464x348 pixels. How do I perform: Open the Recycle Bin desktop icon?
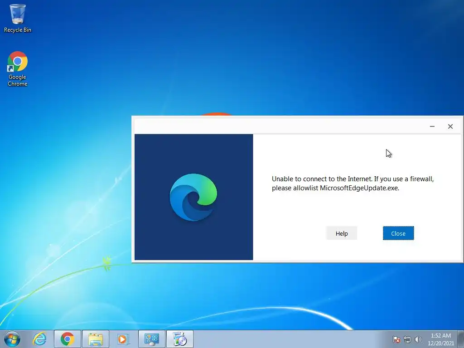[x=18, y=18]
